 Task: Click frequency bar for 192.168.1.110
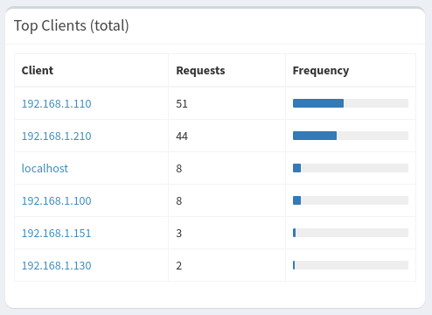[x=351, y=103]
